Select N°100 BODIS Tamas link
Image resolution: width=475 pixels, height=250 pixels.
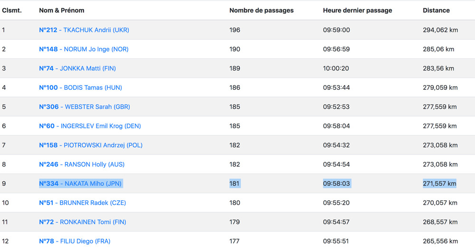pyautogui.click(x=80, y=87)
